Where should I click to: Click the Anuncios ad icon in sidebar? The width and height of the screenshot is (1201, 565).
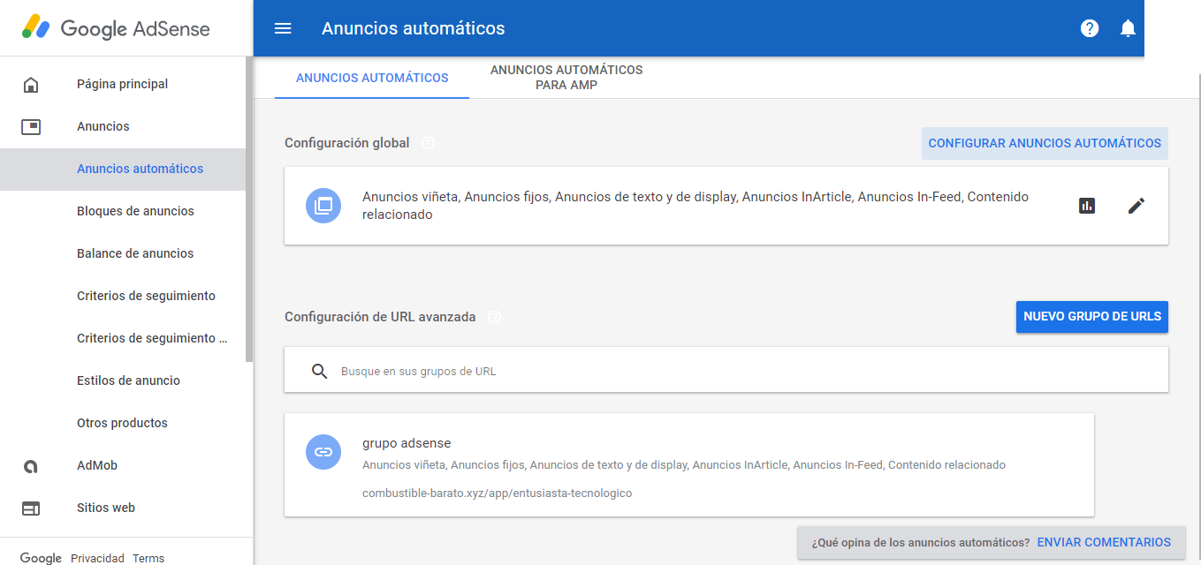coord(31,127)
